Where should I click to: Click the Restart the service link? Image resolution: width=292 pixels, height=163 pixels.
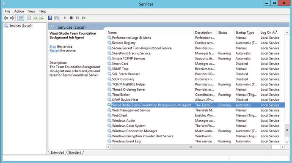[x=54, y=51]
